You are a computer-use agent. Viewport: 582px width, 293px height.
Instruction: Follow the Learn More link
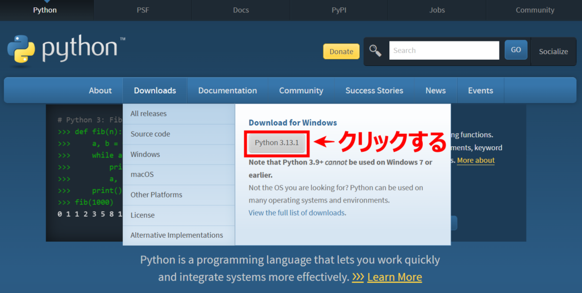[394, 277]
